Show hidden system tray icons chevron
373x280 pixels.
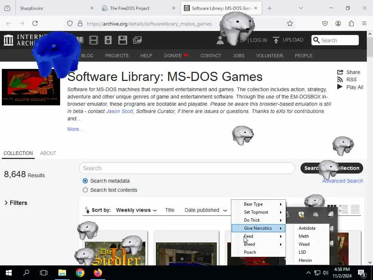(x=308, y=273)
